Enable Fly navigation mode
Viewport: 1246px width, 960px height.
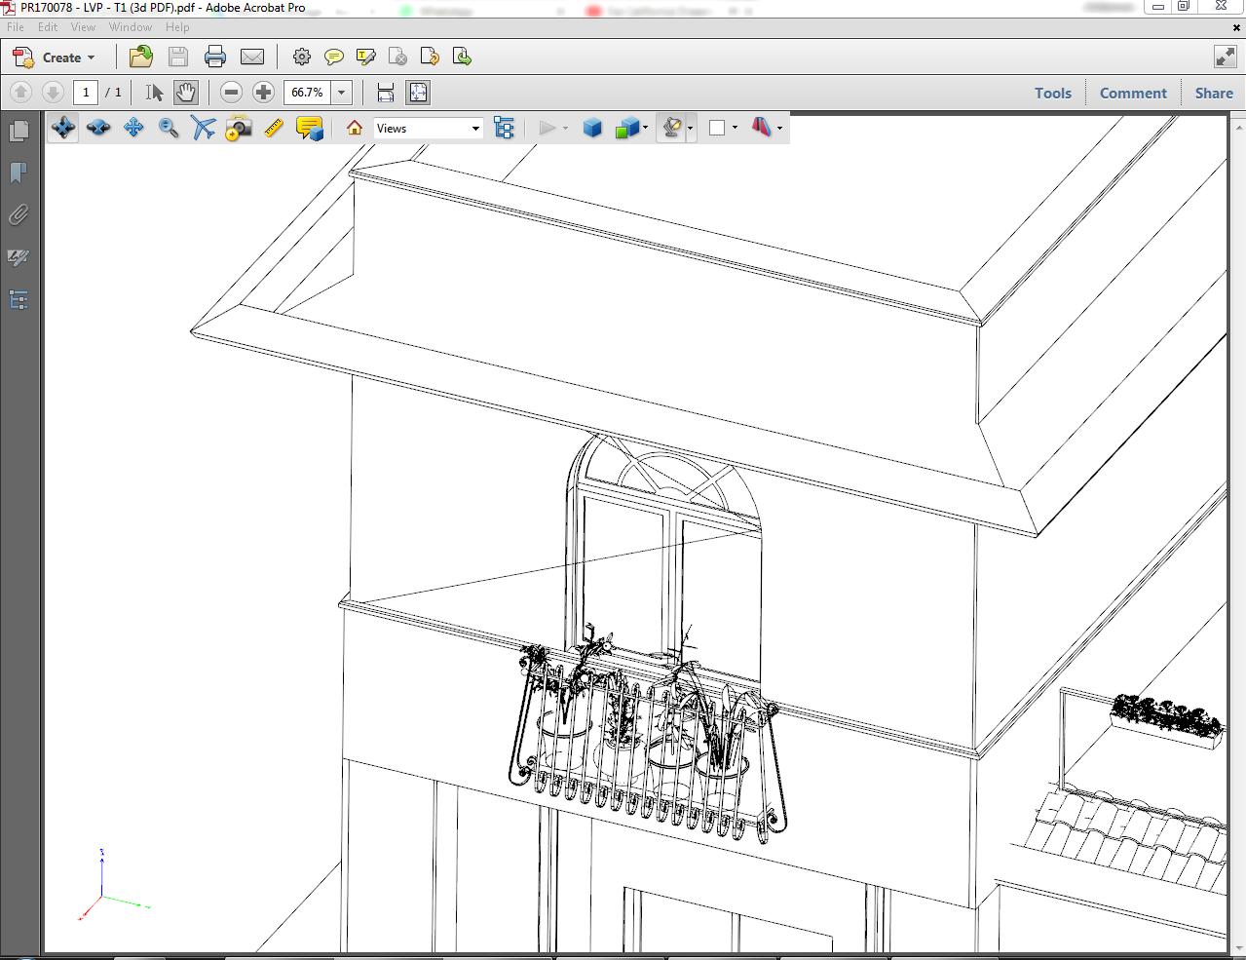[x=202, y=127]
